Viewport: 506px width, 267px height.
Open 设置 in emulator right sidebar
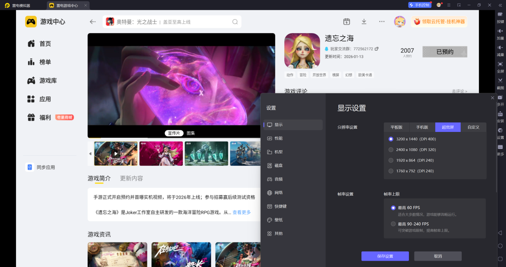point(500,133)
